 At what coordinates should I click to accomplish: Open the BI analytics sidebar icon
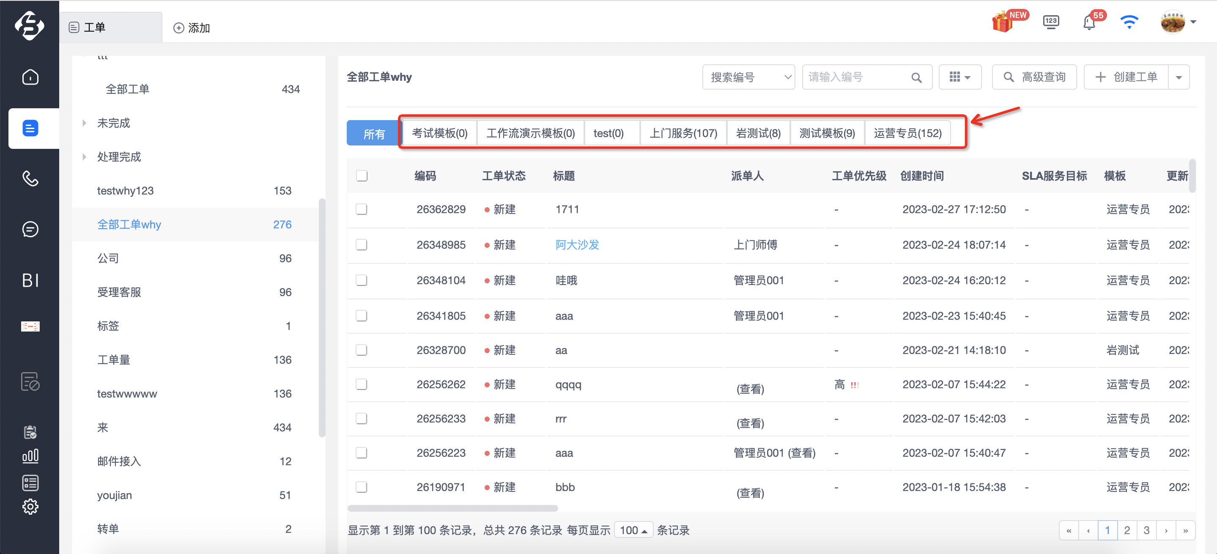coord(30,280)
